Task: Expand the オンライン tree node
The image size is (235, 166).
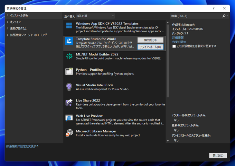Action: (x=8, y=22)
